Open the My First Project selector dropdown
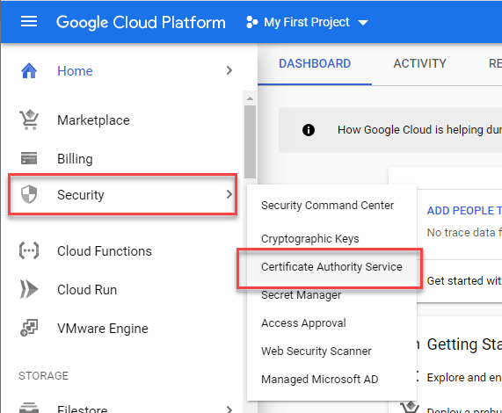Image resolution: width=502 pixels, height=413 pixels. click(307, 22)
